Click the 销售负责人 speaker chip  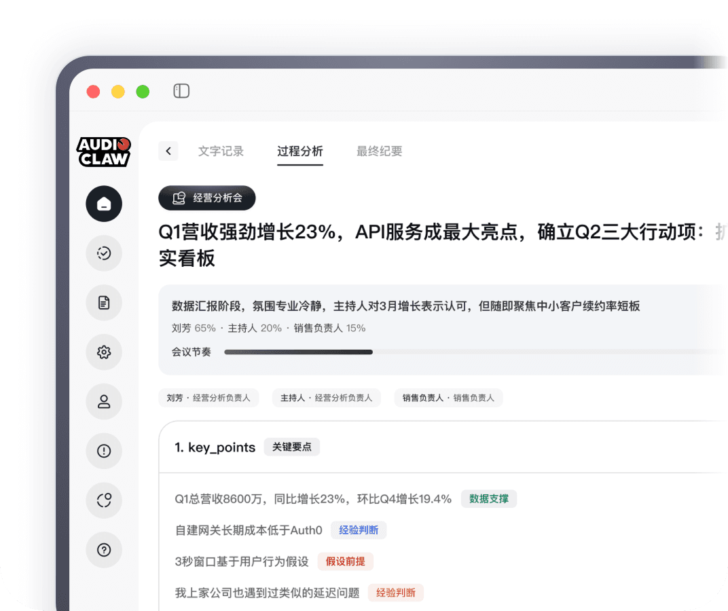(x=448, y=398)
